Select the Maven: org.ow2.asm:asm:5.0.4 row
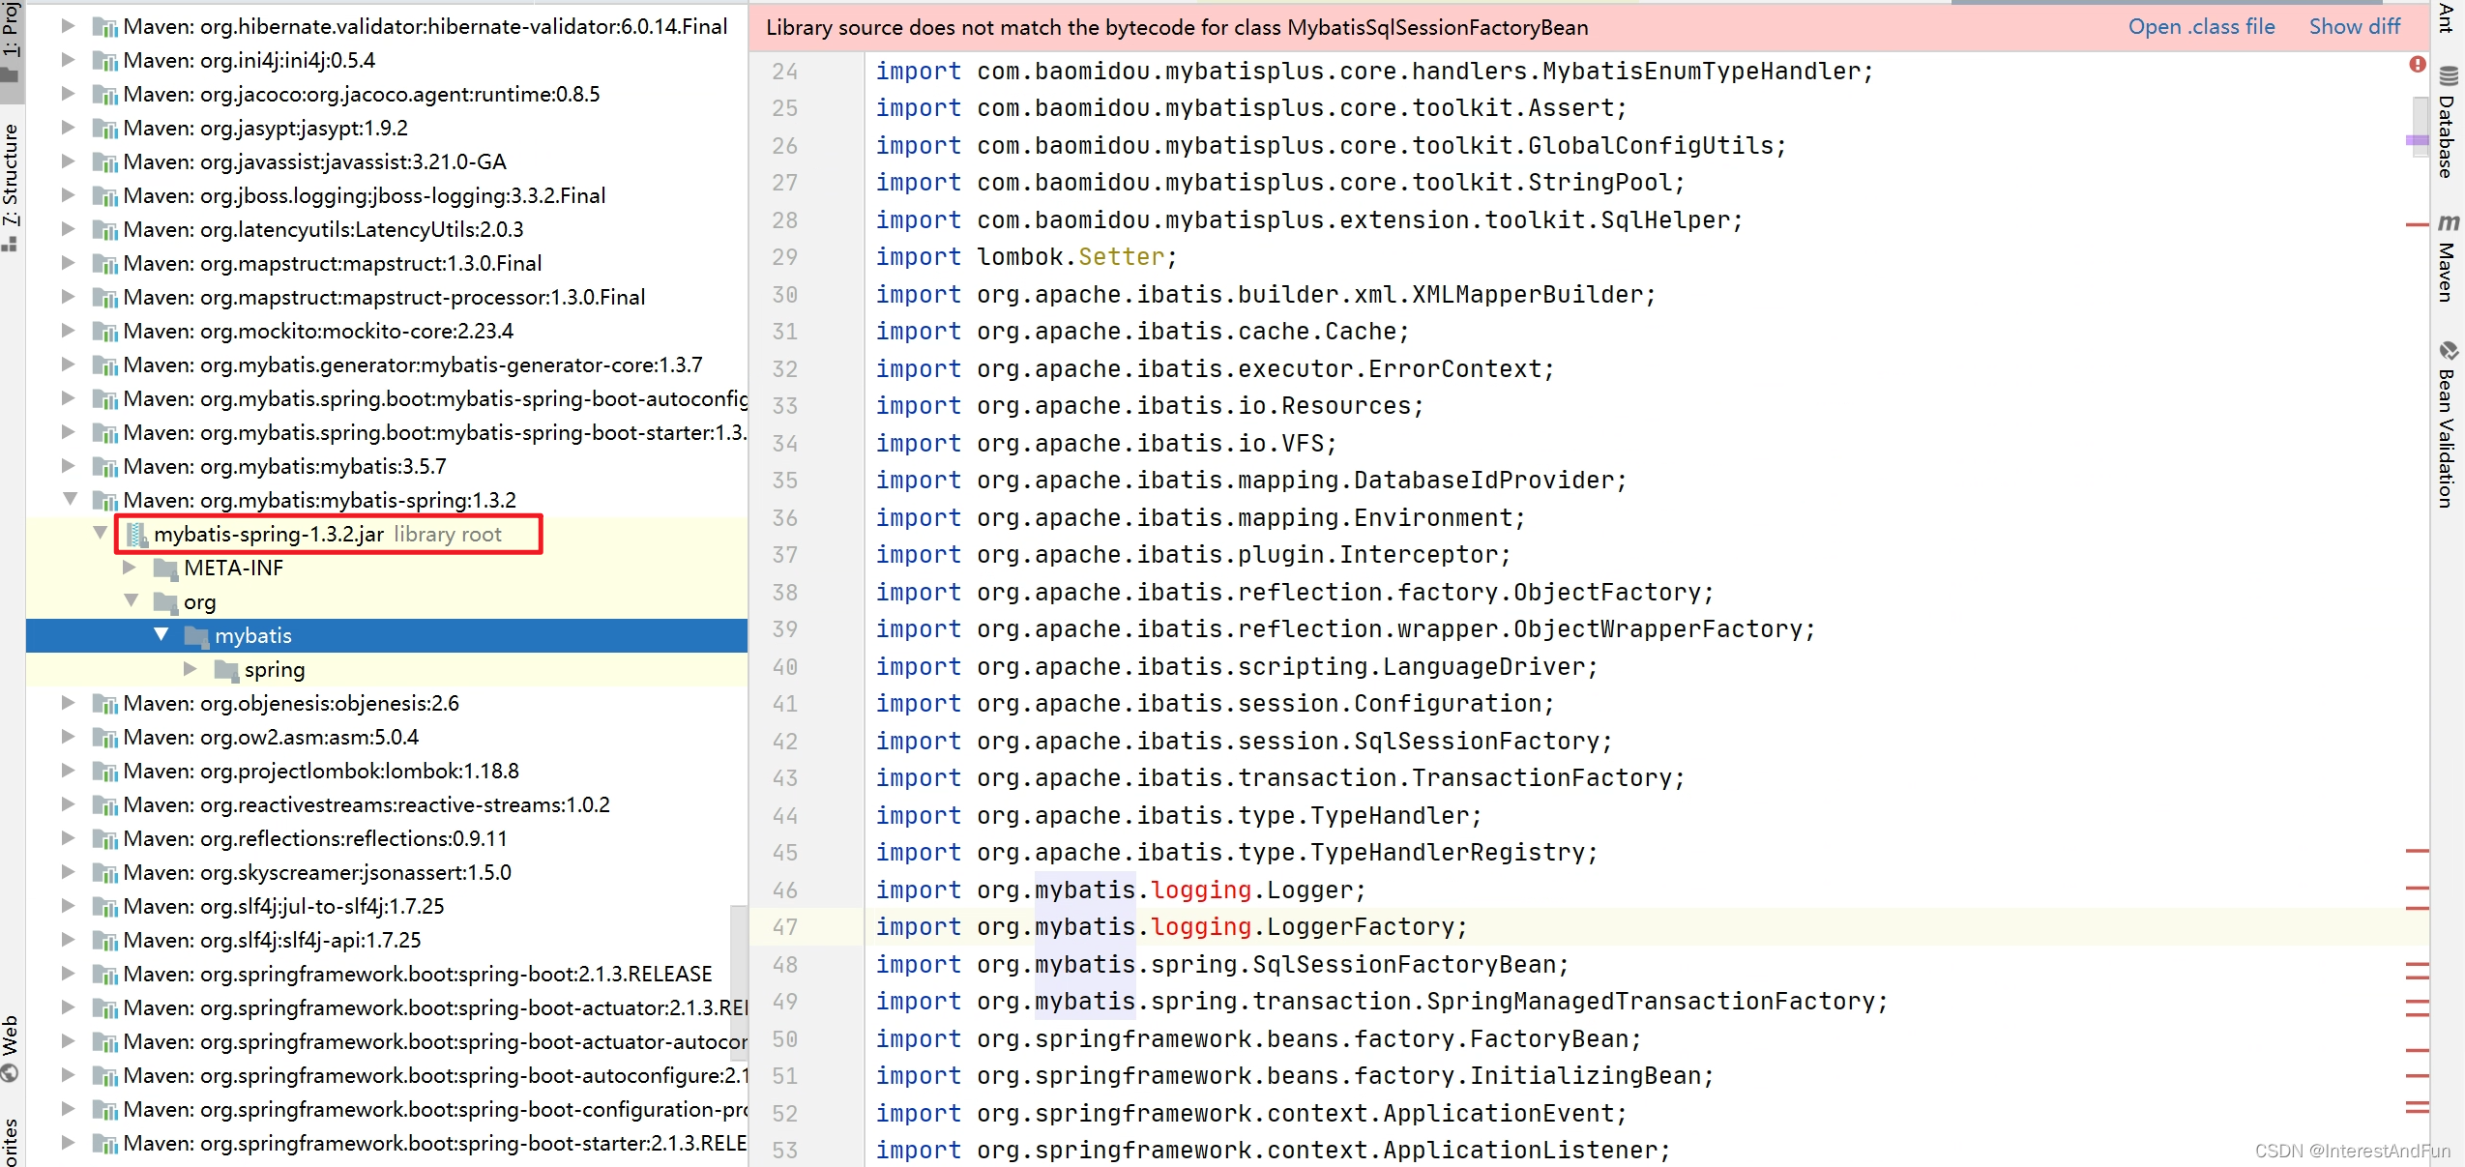This screenshot has height=1167, width=2465. click(x=387, y=738)
